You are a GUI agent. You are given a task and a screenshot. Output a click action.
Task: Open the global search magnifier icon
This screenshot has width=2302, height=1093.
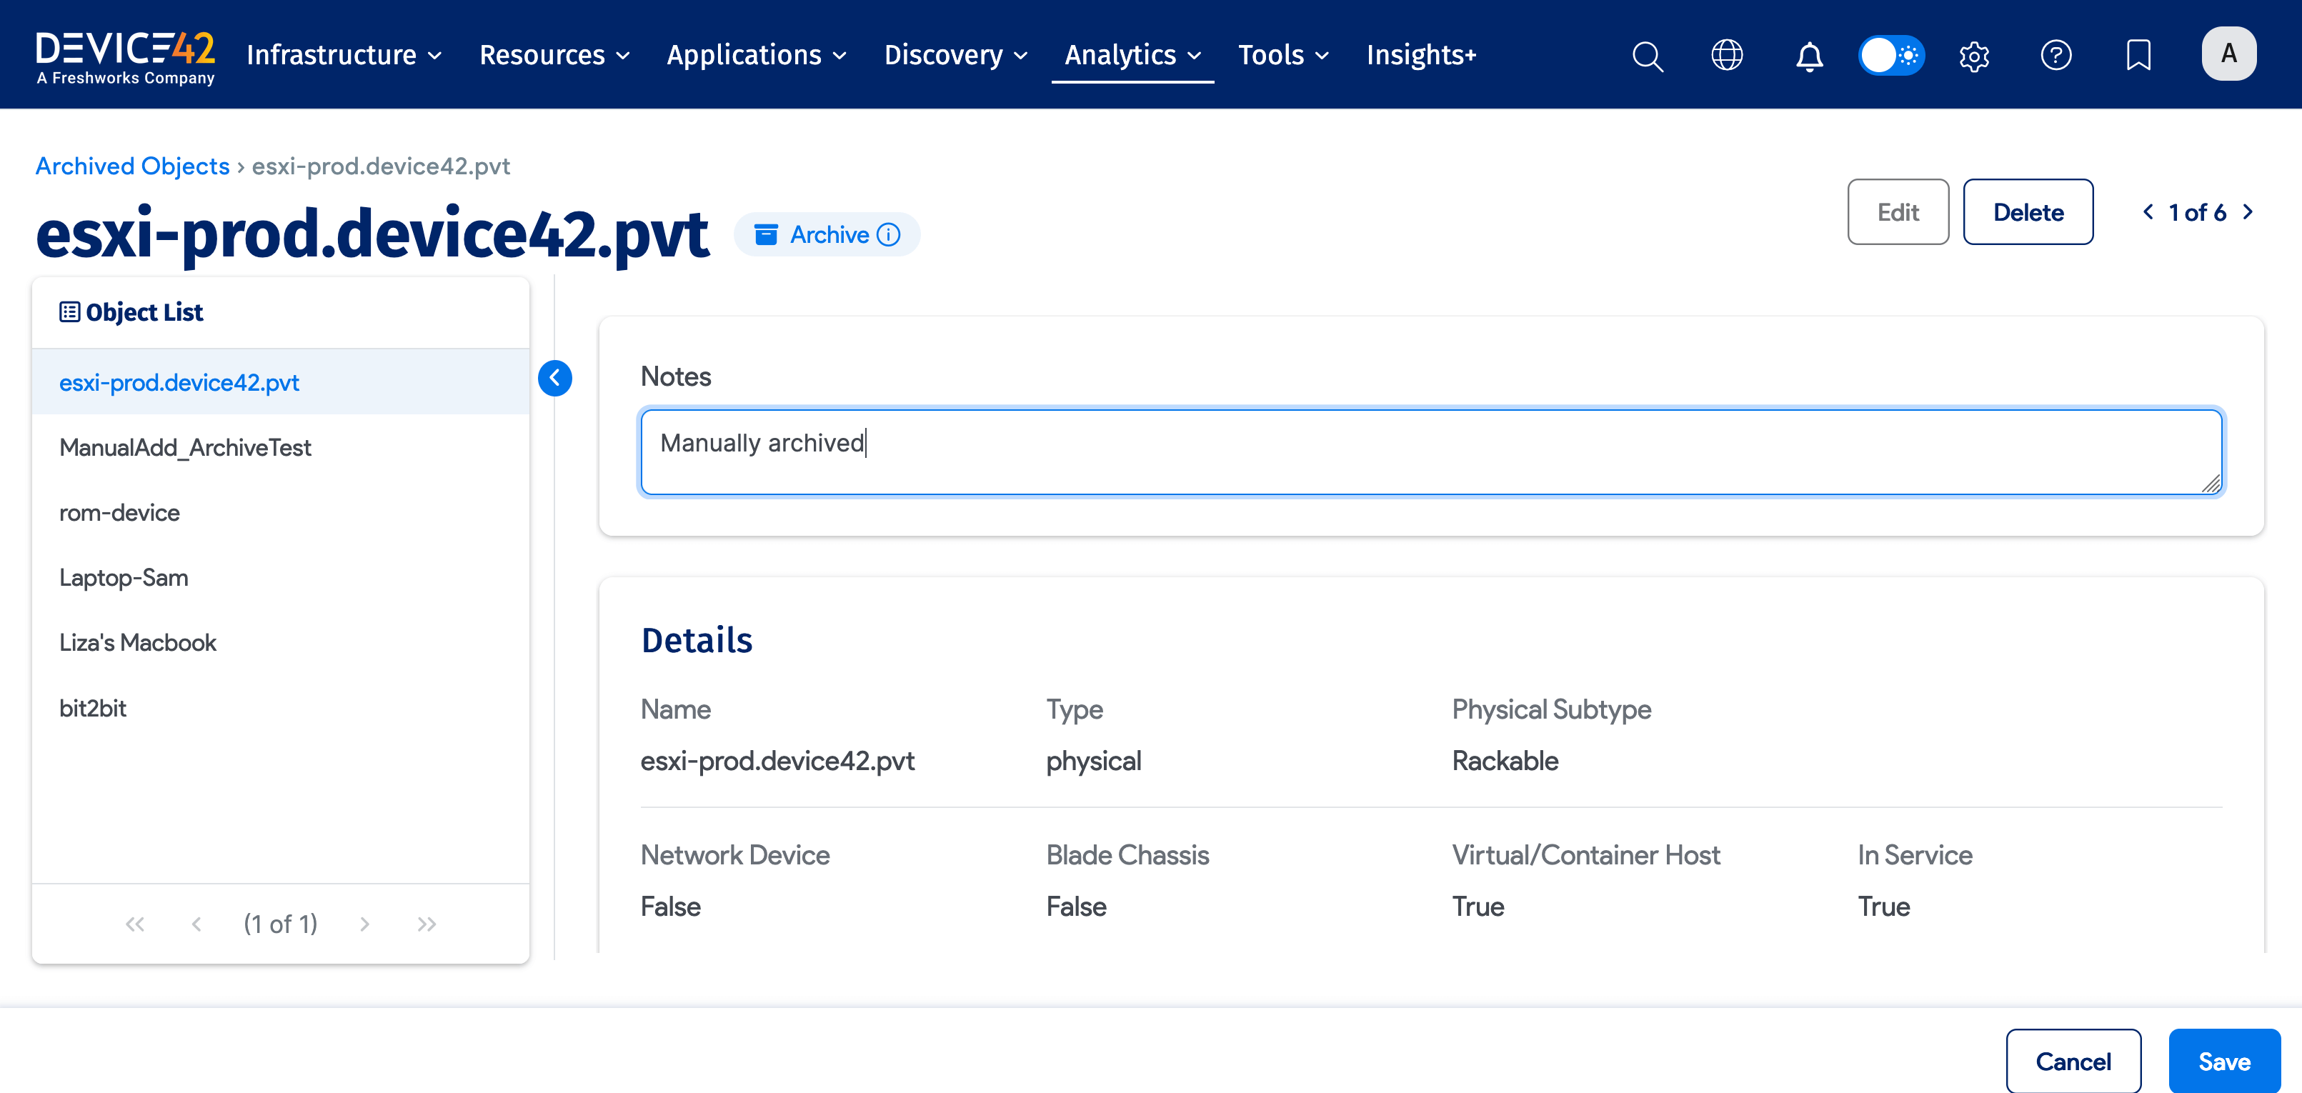point(1647,56)
